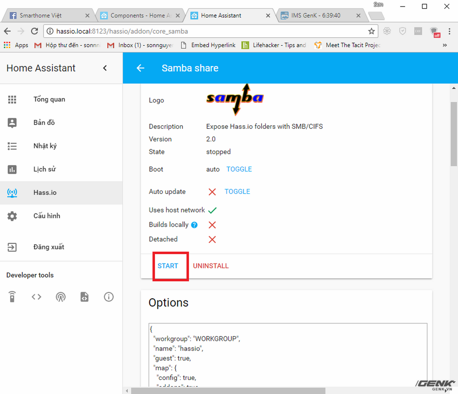Toggle the Boot auto setting
Image resolution: width=458 pixels, height=394 pixels.
(x=239, y=169)
